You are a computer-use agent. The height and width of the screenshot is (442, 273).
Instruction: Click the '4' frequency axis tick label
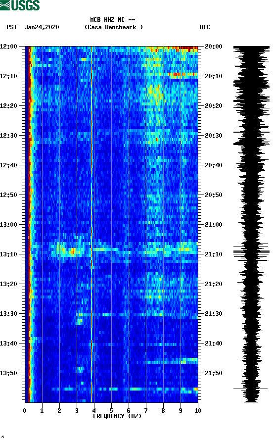coord(94,410)
